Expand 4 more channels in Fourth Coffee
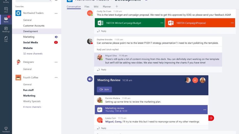The height and width of the screenshot is (134, 239). [32, 107]
